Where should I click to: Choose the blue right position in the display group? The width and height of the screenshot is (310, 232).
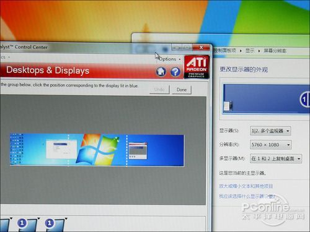click(155, 150)
